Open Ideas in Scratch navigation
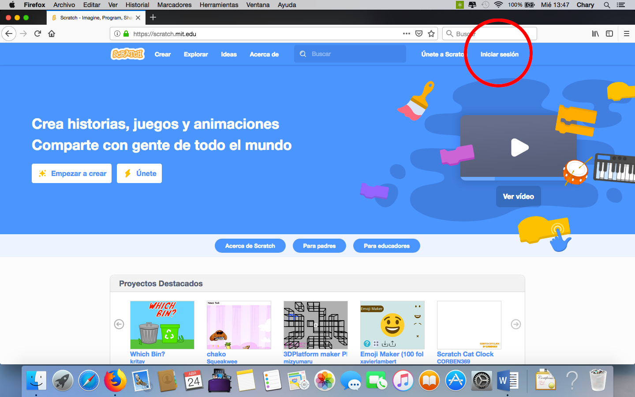 (229, 54)
